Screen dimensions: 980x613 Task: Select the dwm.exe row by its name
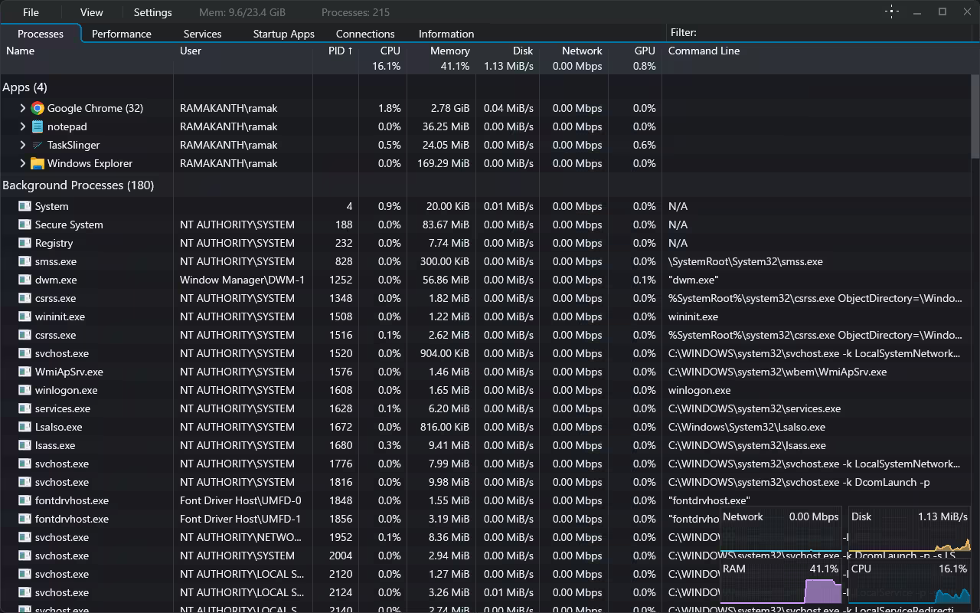tap(56, 280)
